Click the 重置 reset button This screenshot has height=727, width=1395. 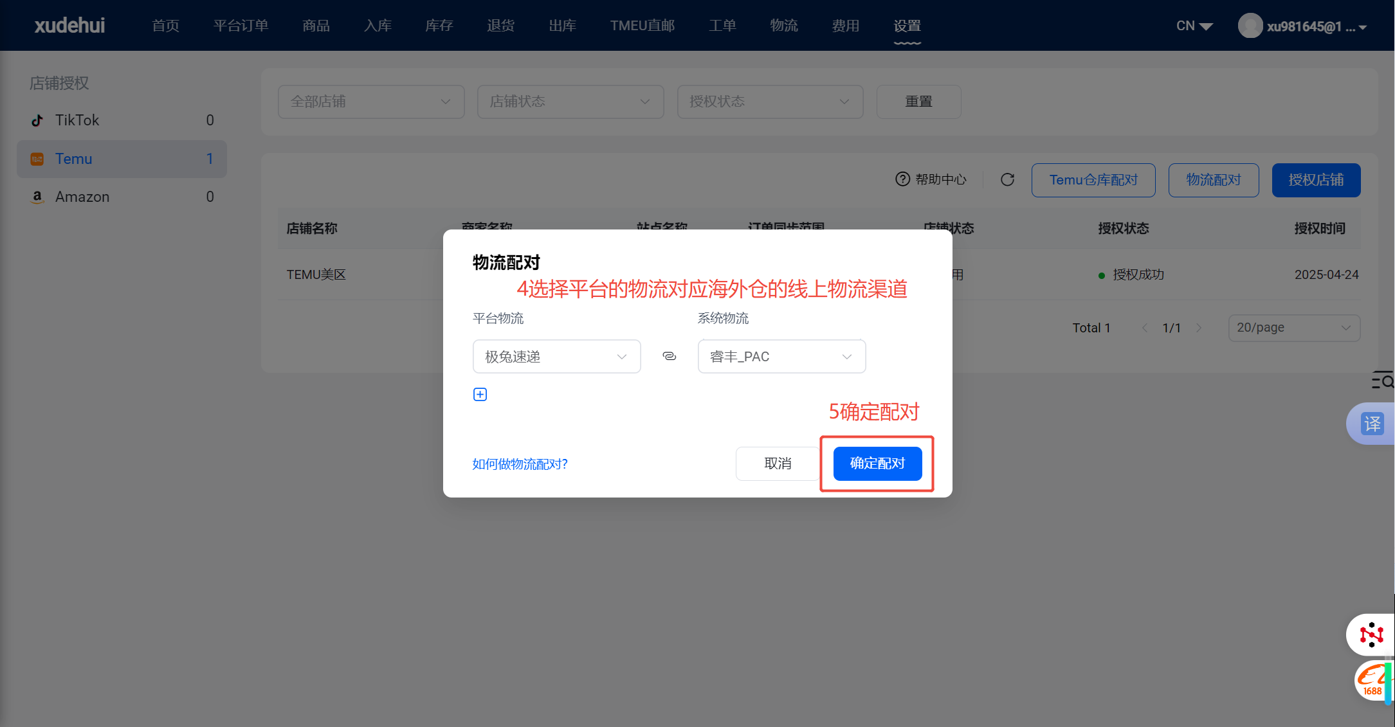tap(918, 102)
